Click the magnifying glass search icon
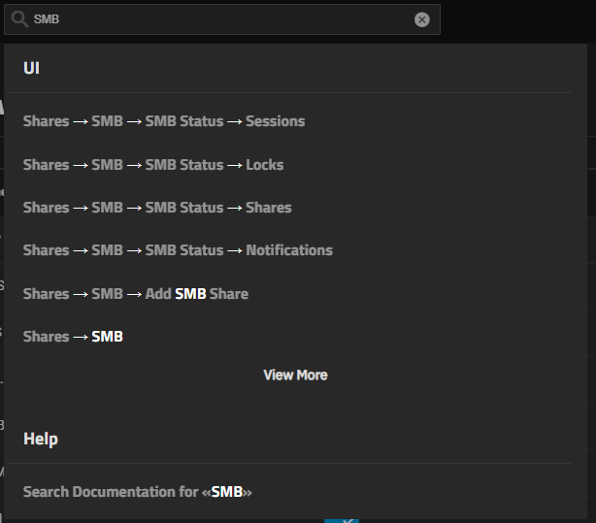This screenshot has width=596, height=523. 19,19
